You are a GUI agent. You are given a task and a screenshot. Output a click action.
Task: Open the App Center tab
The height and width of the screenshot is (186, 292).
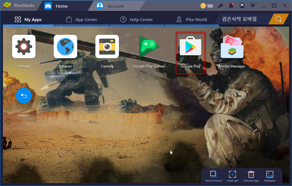coord(82,19)
